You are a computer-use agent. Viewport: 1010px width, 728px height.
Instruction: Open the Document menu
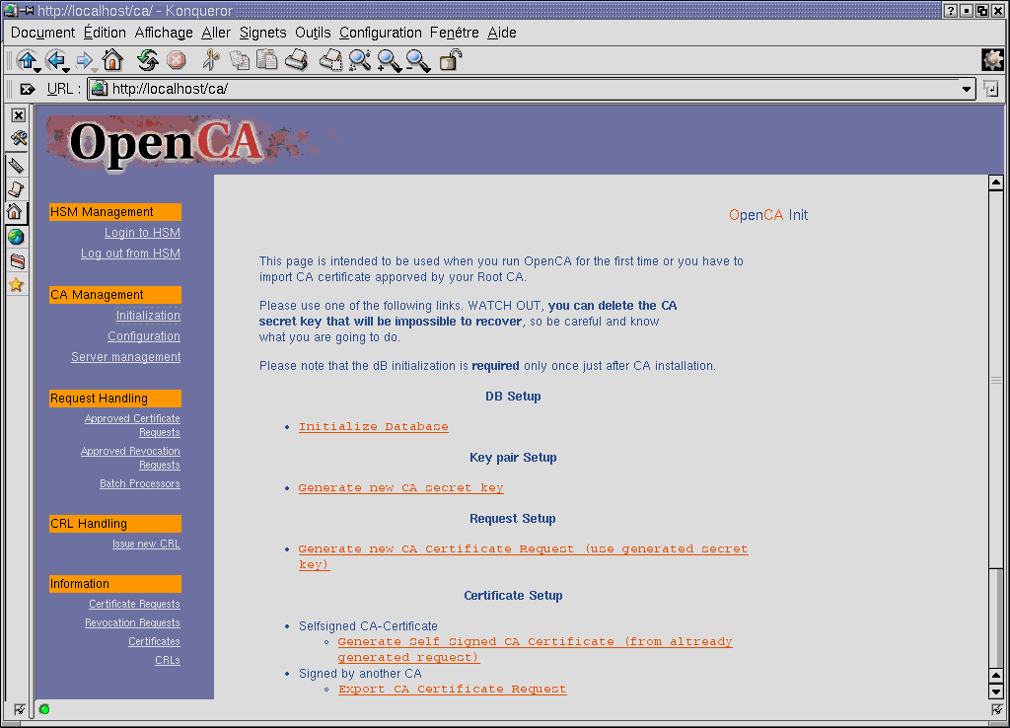pyautogui.click(x=42, y=33)
